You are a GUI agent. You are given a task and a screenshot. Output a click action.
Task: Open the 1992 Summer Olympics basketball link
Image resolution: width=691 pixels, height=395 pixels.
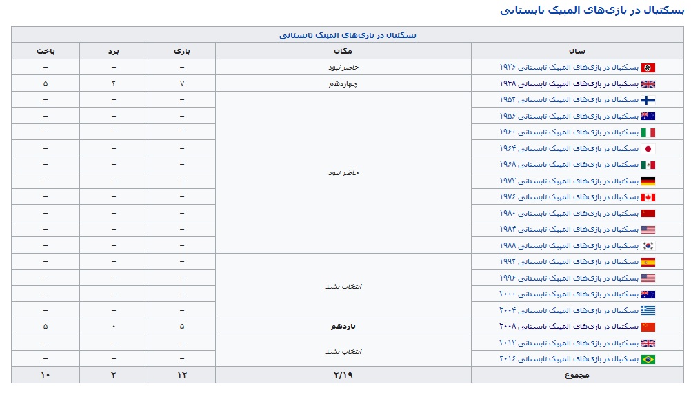569,261
